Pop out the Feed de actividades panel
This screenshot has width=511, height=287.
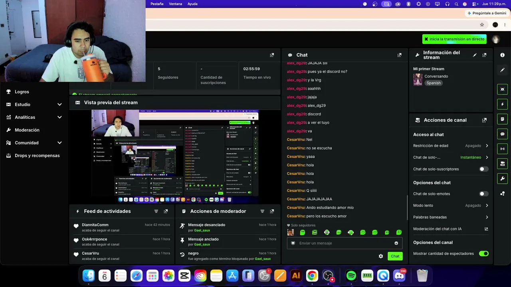[x=166, y=211]
